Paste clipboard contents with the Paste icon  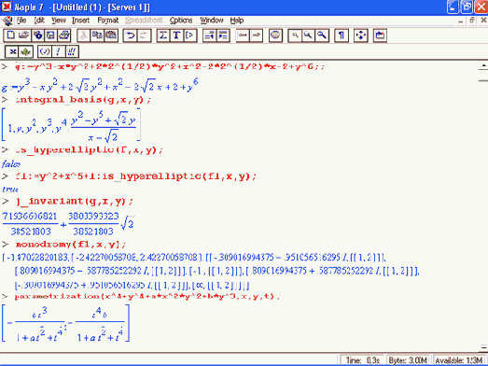point(111,35)
